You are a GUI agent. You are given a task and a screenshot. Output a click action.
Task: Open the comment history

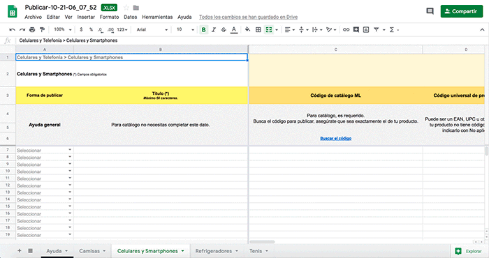point(430,11)
